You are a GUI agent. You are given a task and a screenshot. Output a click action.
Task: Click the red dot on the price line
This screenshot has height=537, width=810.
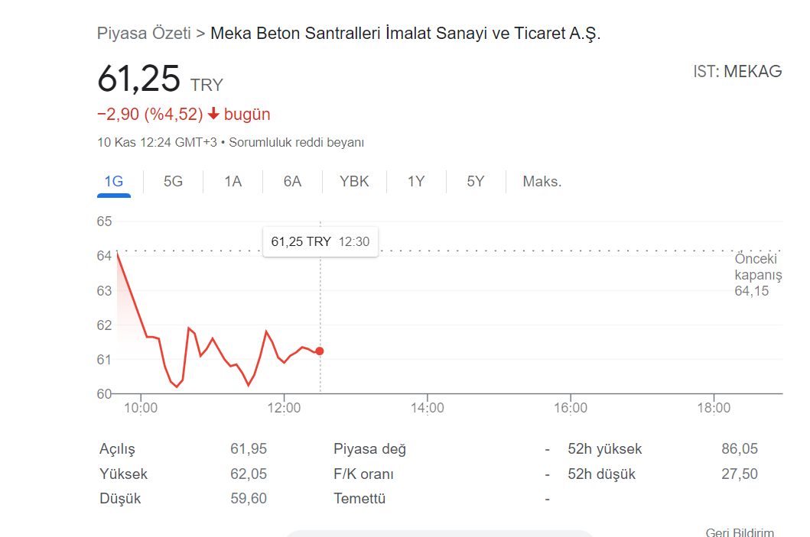tap(320, 351)
